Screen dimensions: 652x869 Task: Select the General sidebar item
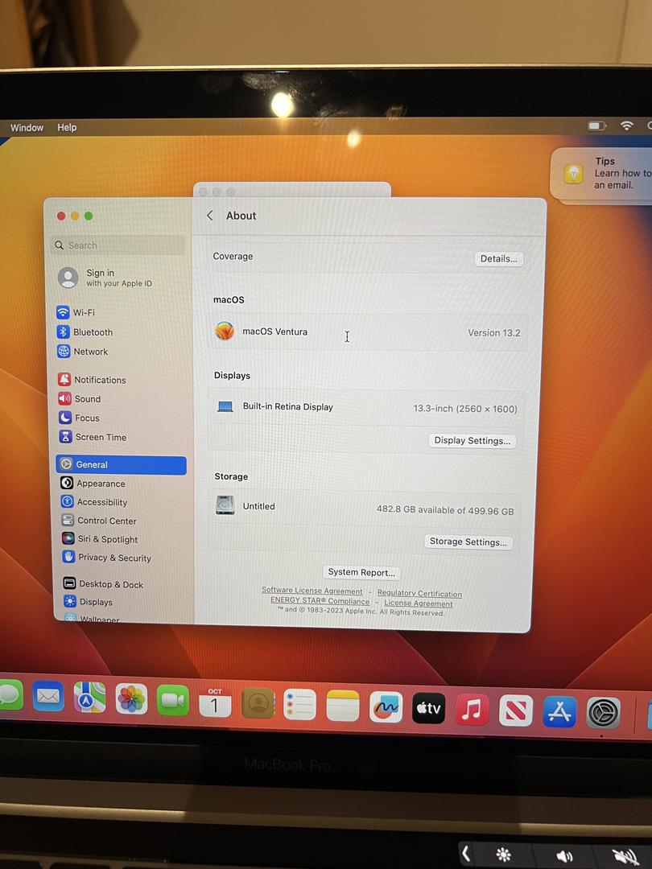pyautogui.click(x=122, y=465)
